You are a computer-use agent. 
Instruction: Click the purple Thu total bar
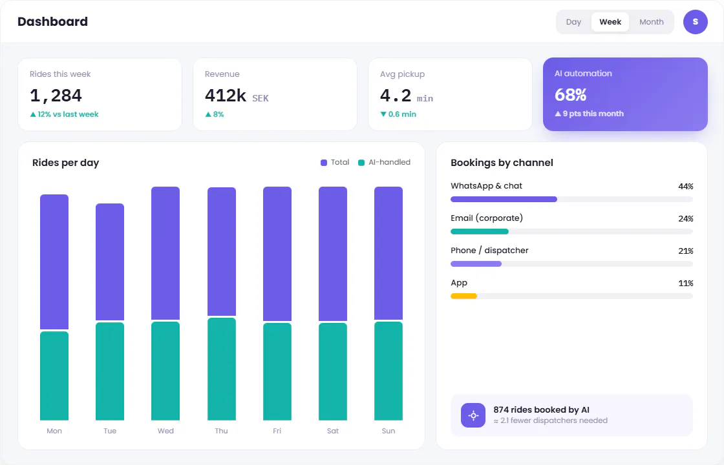point(222,251)
